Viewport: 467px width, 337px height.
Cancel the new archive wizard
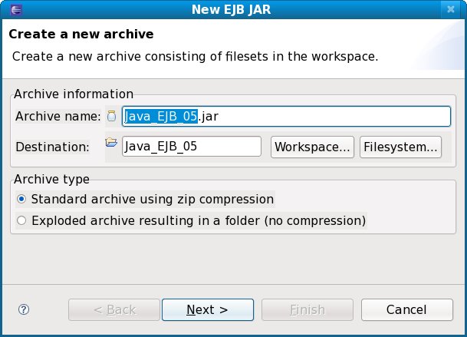406,309
